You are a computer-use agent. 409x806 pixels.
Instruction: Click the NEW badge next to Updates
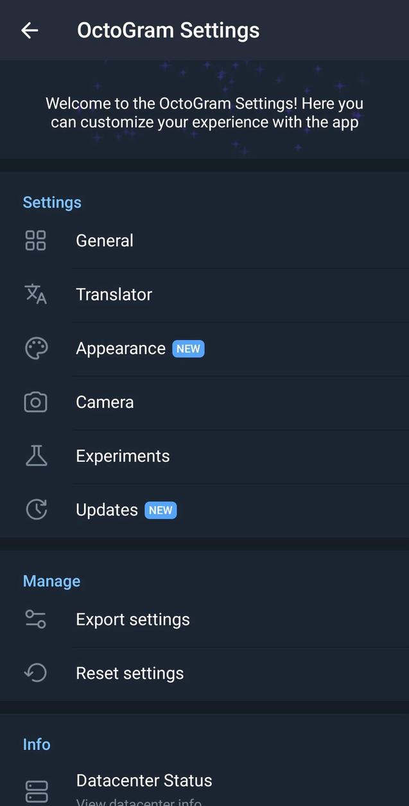tap(161, 510)
